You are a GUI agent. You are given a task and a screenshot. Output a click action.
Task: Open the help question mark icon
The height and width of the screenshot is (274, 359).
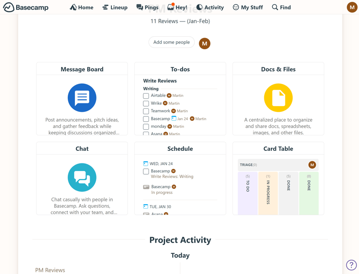tap(351, 265)
